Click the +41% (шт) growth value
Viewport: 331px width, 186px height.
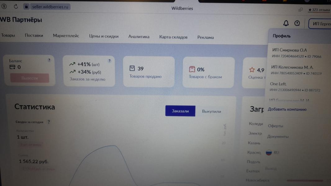(88, 64)
